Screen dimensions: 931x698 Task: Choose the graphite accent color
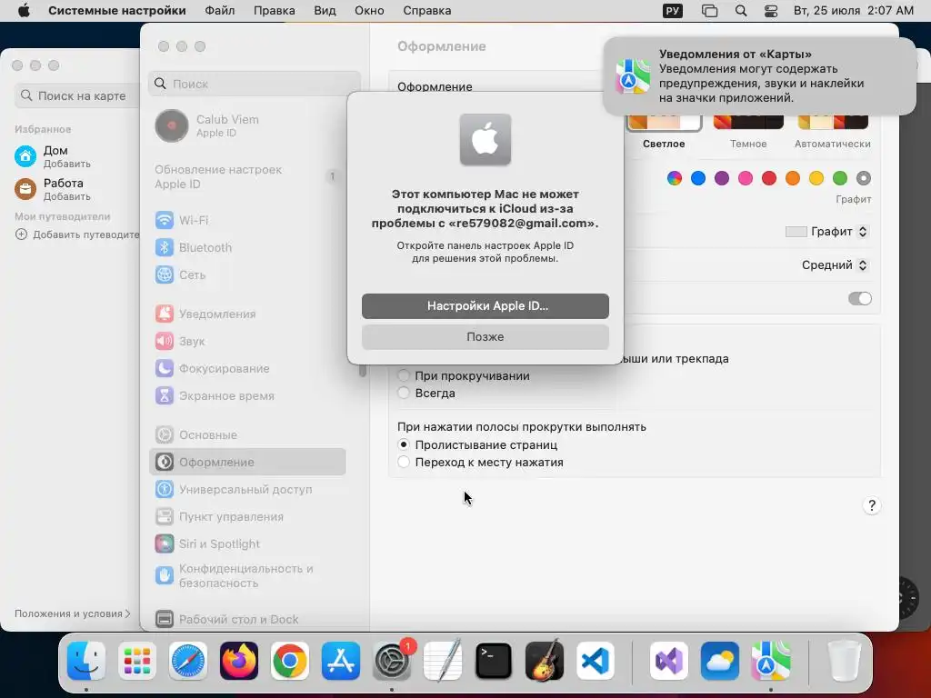click(864, 178)
